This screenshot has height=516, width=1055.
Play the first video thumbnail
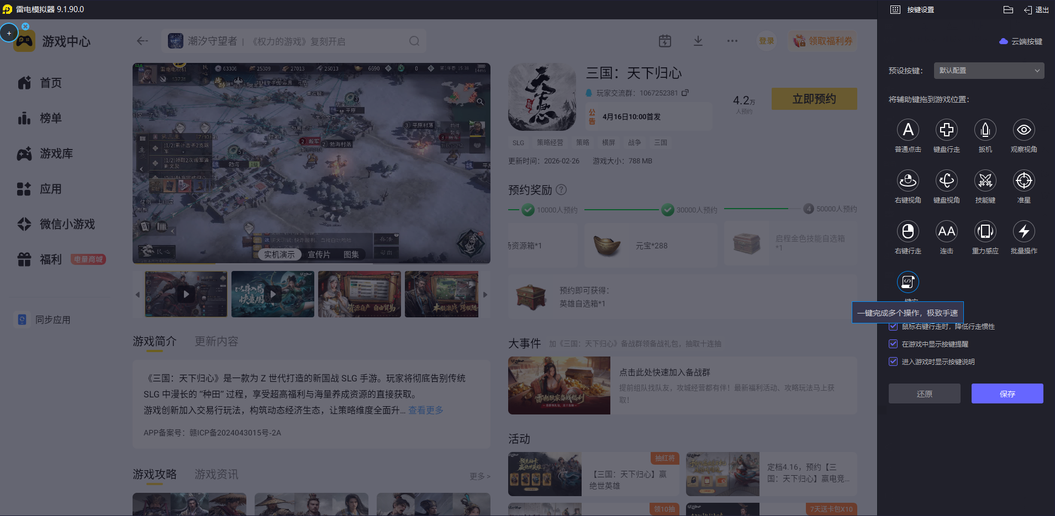click(186, 294)
